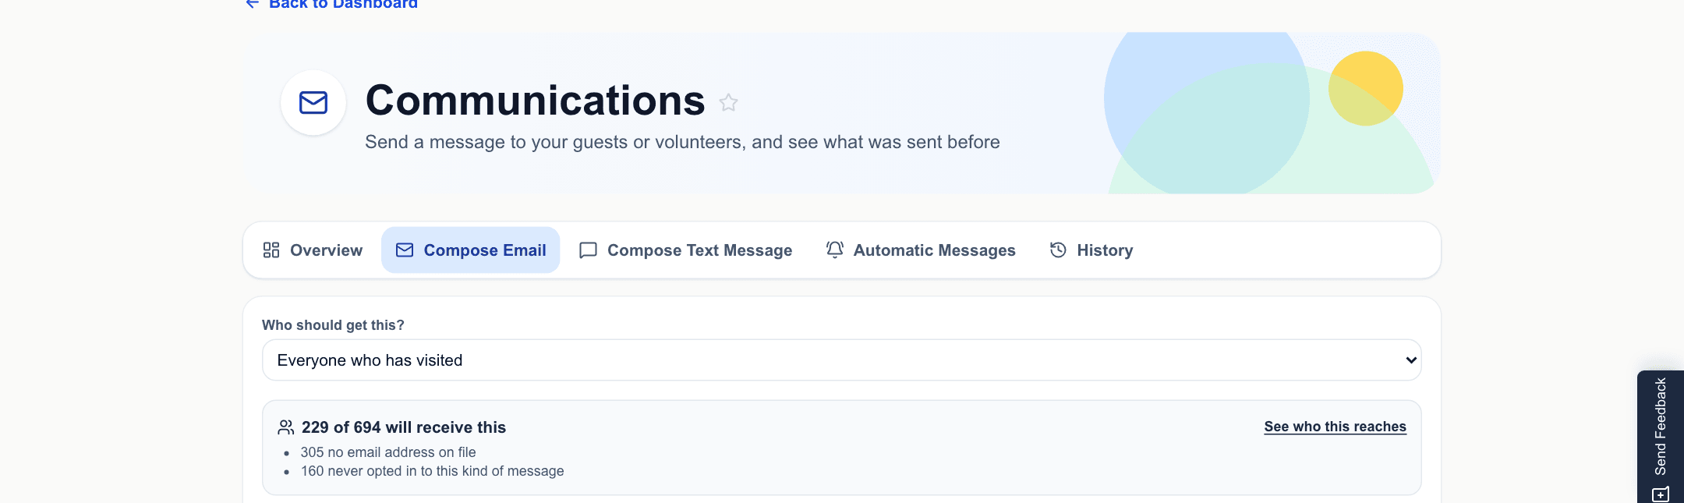Click the 'Who should get this?' label
The width and height of the screenshot is (1684, 503).
[x=333, y=325]
